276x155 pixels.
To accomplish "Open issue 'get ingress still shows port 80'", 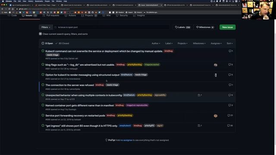I will (x=82, y=126).
